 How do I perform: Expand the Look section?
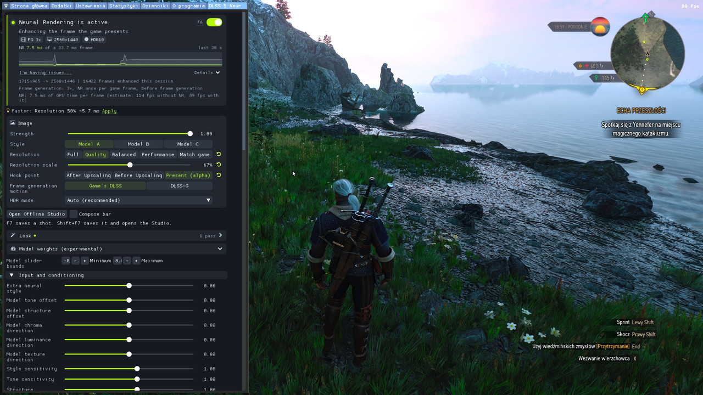click(x=220, y=235)
